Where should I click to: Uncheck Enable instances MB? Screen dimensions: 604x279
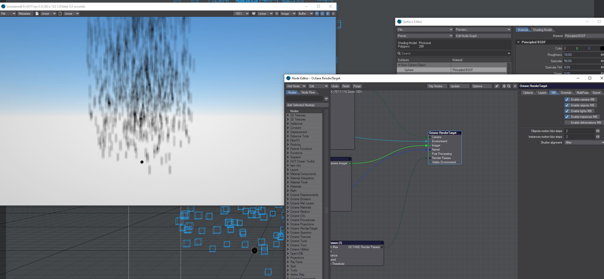[x=567, y=117]
